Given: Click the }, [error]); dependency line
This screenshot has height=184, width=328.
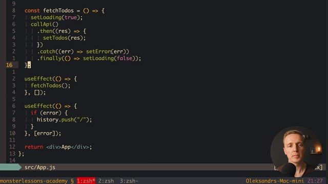Looking at the screenshot, I should (x=43, y=133).
